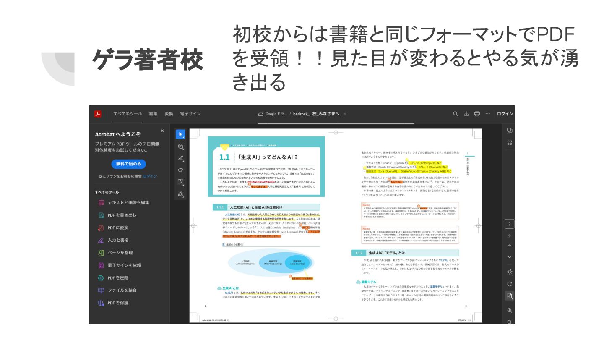This screenshot has height=340, width=604.
Task: Open the 編集 menu
Action: coord(153,114)
